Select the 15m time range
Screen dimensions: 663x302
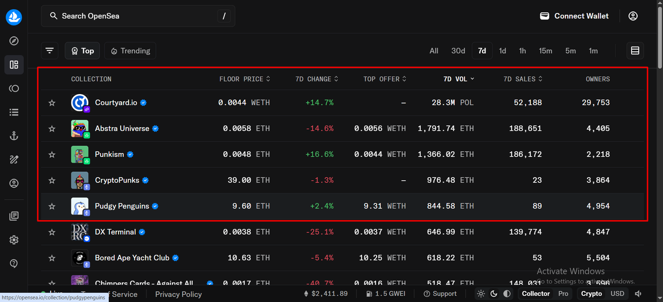tap(545, 51)
